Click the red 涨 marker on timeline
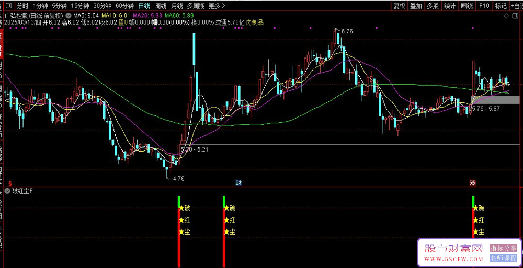 click(473, 183)
